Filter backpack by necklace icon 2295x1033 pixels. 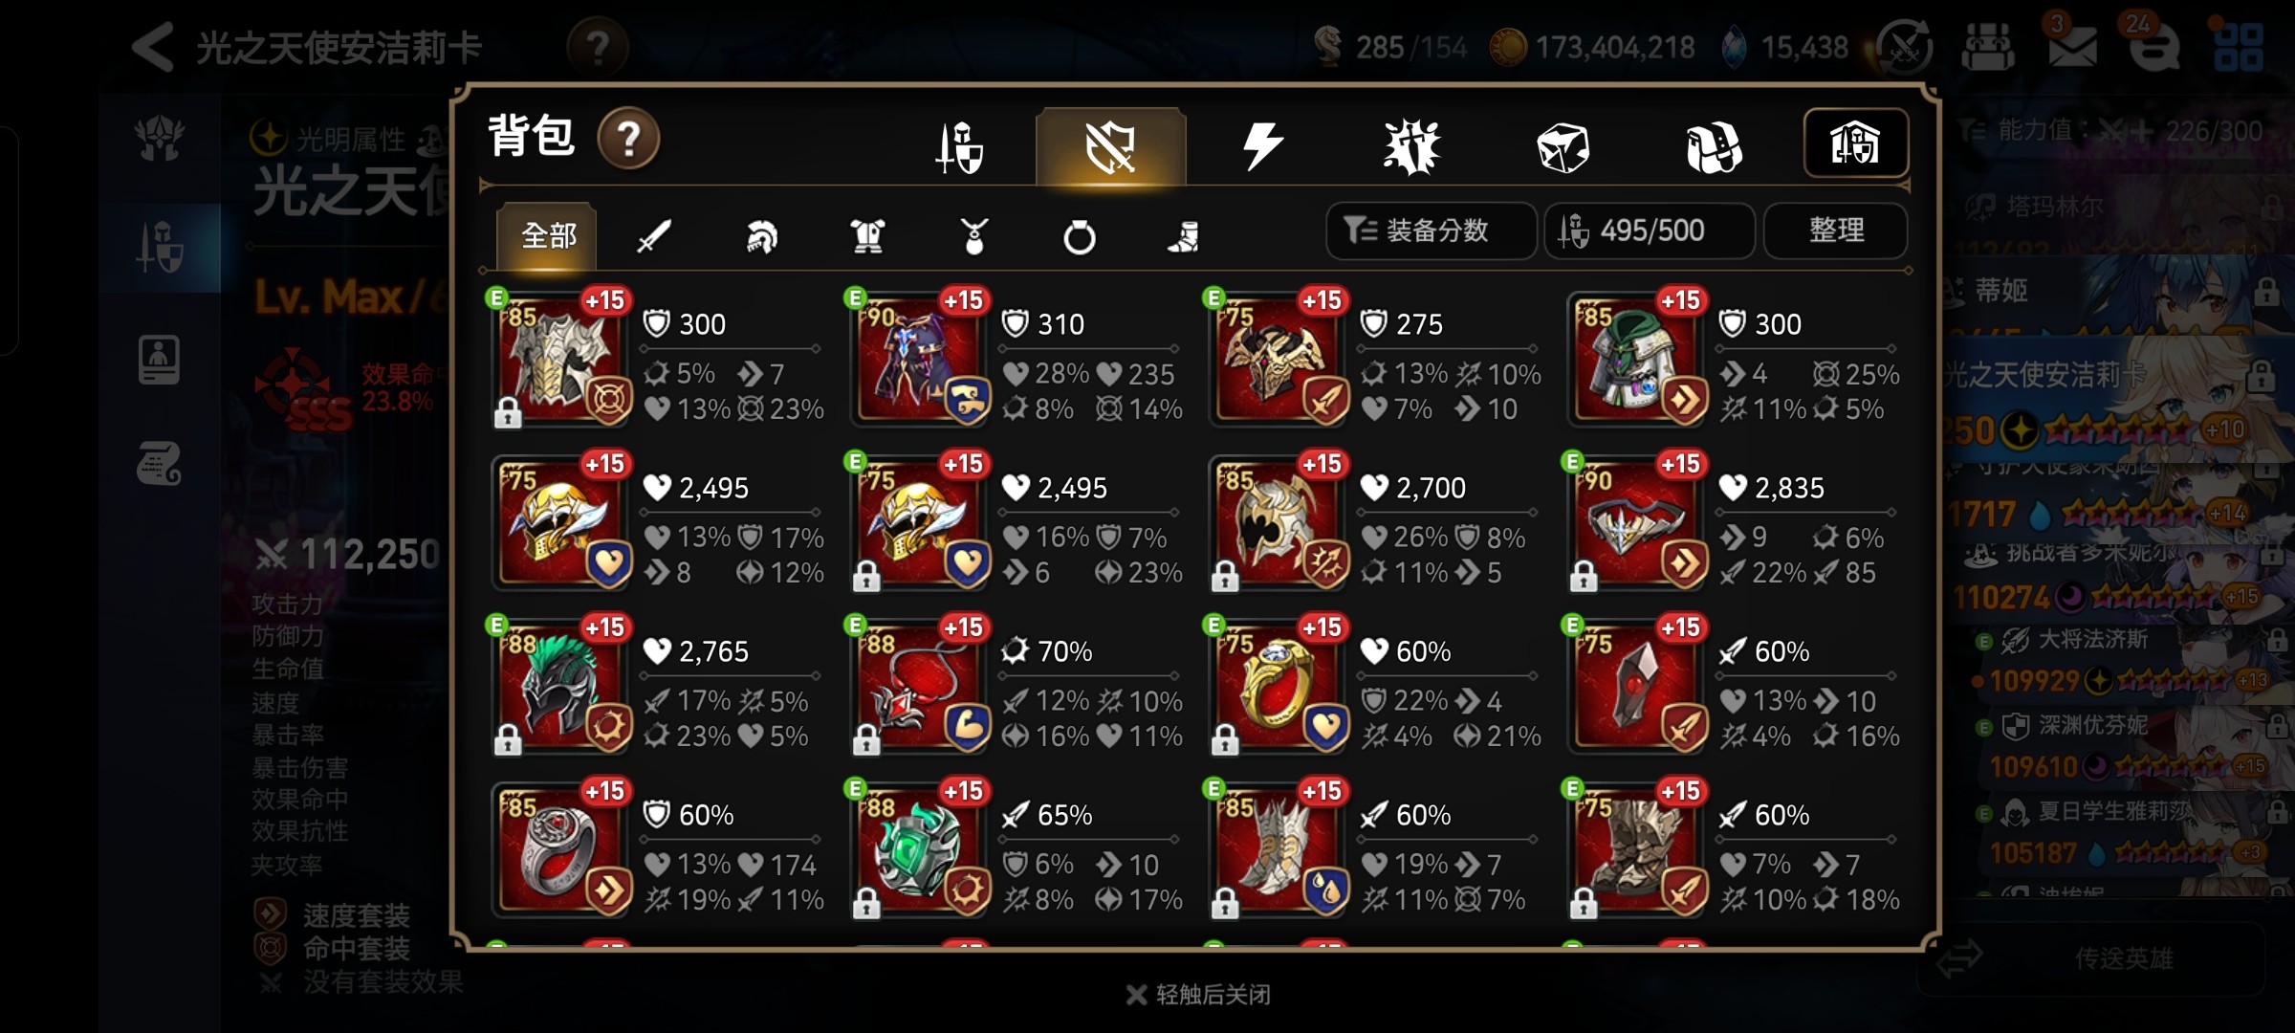[973, 235]
